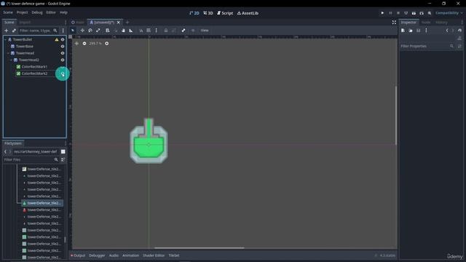Hide the TowerBase node
Viewport: 466px width, 262px height.
(63, 47)
